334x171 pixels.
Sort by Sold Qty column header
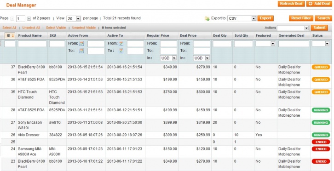click(242, 35)
